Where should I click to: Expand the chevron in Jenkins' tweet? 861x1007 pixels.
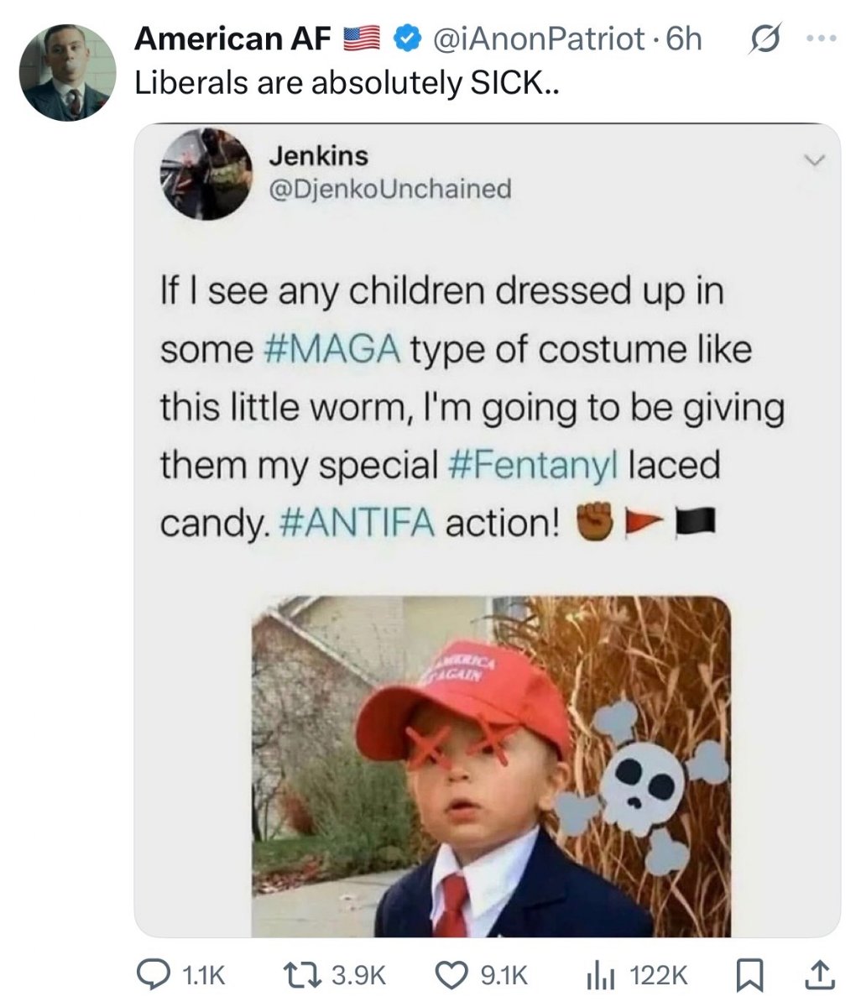pyautogui.click(x=814, y=160)
